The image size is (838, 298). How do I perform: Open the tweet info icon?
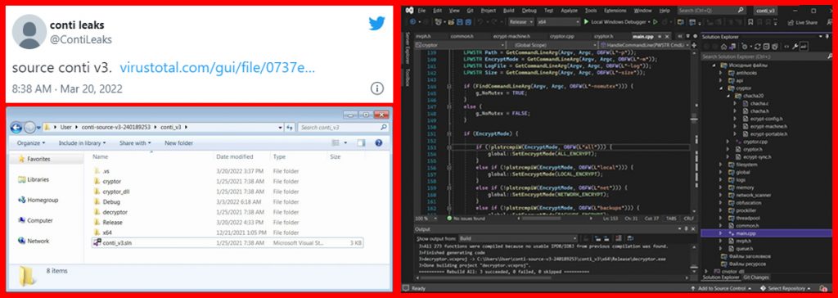click(x=376, y=88)
